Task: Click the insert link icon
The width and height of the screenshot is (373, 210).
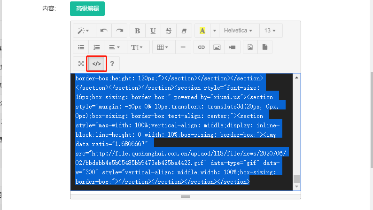Action: pos(201,47)
